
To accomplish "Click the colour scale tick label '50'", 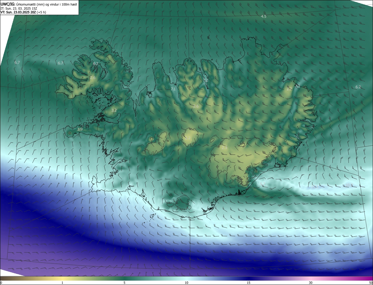I will click(371, 283).
